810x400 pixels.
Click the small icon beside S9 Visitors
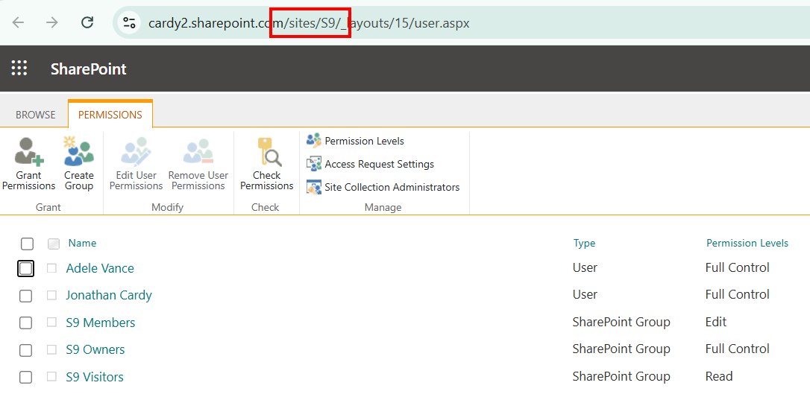(51, 377)
